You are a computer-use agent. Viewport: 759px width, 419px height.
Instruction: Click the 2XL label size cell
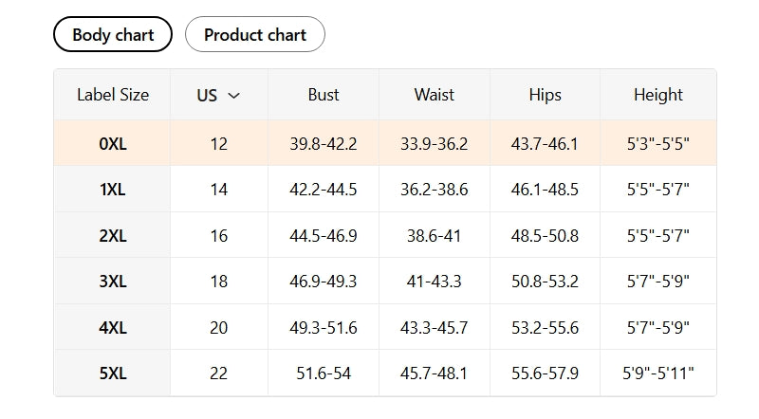click(x=112, y=235)
